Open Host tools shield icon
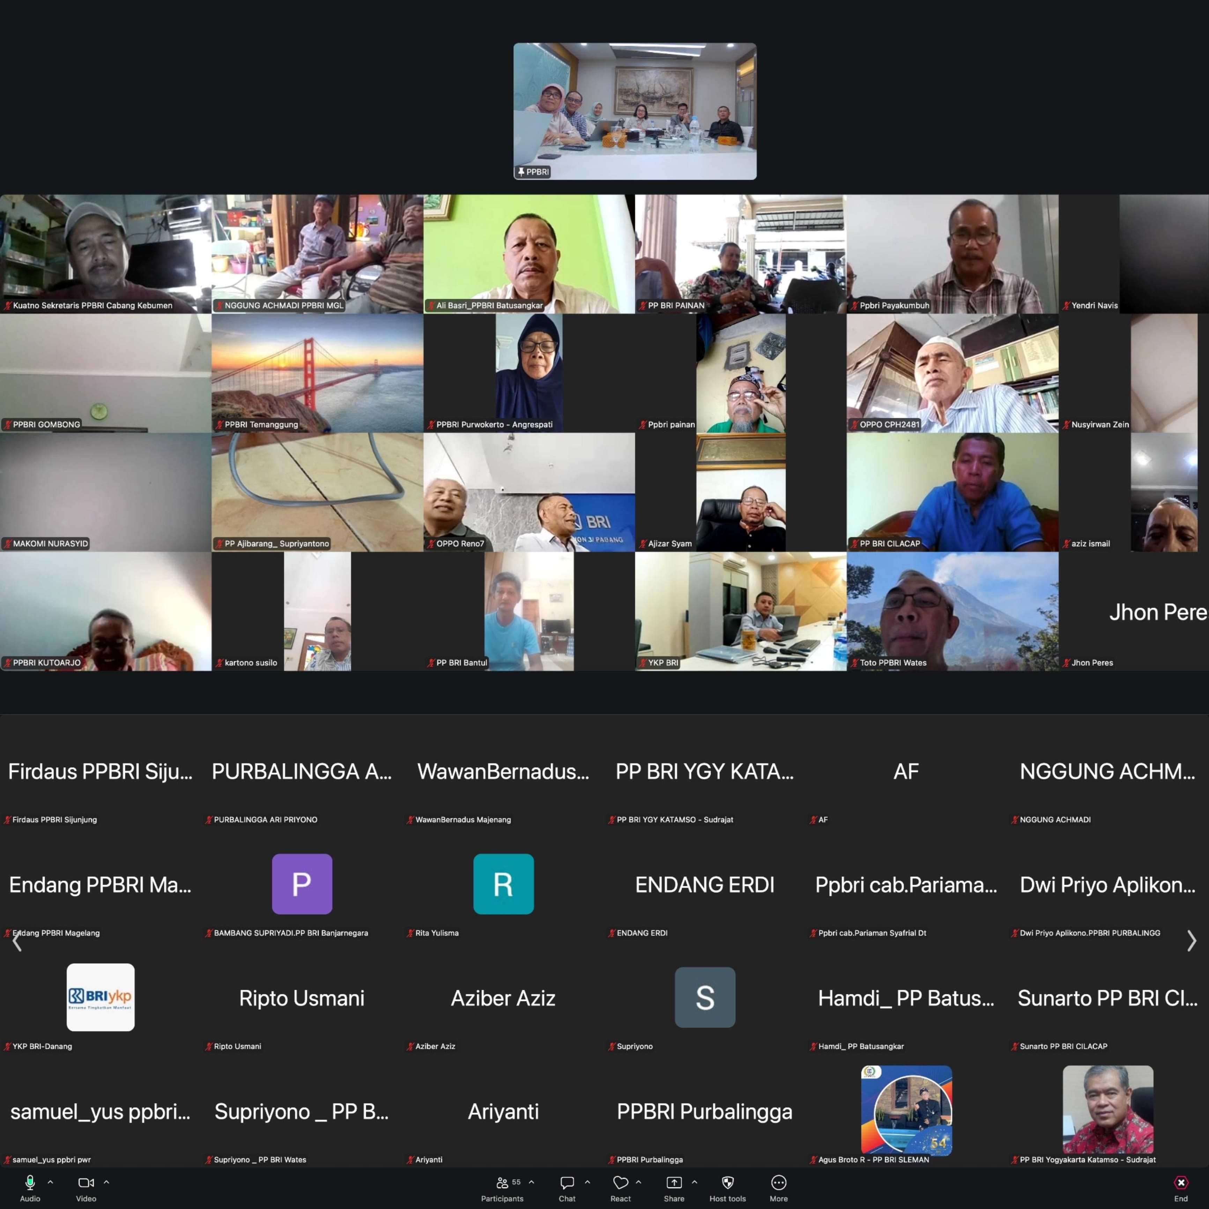This screenshot has width=1209, height=1209. 727,1182
